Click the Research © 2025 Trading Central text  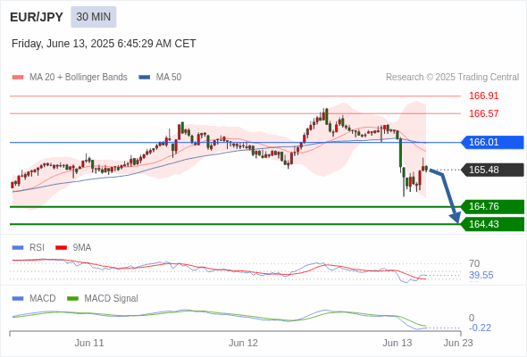pos(452,78)
